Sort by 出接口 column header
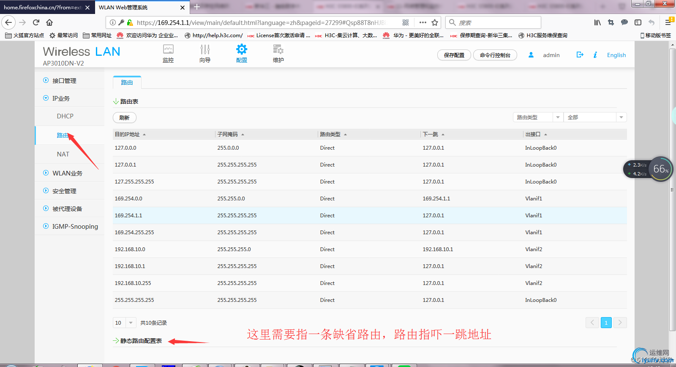This screenshot has height=367, width=676. point(536,134)
